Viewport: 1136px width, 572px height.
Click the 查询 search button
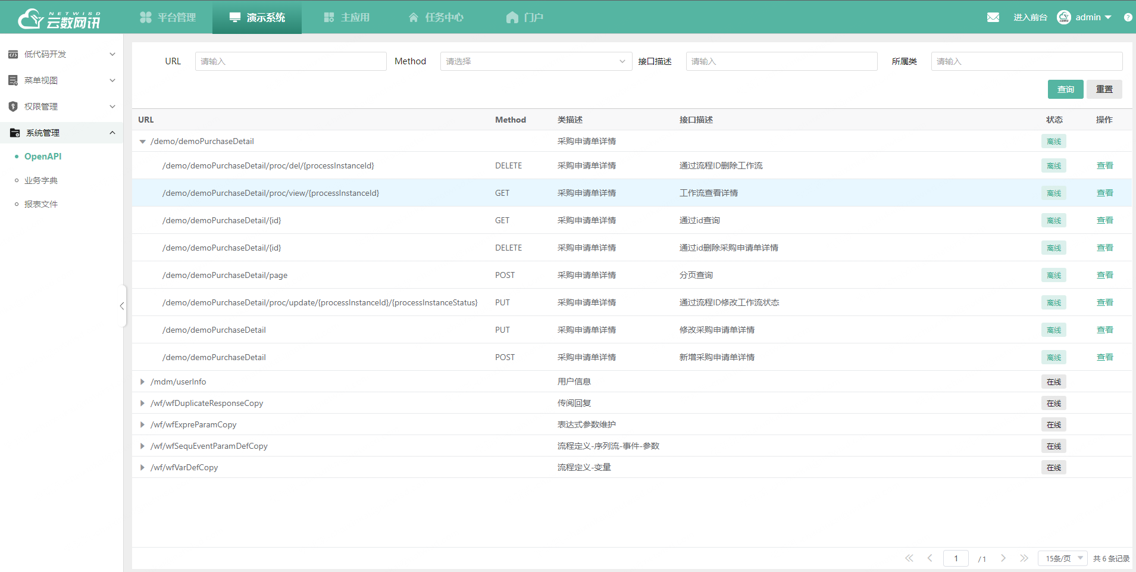click(x=1065, y=89)
